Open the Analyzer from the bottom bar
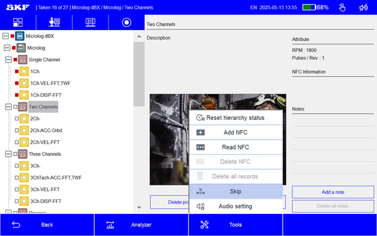The width and height of the screenshot is (377, 236). (141, 225)
